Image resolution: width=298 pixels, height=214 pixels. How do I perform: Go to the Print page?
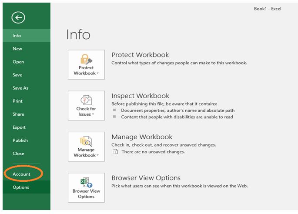[17, 101]
